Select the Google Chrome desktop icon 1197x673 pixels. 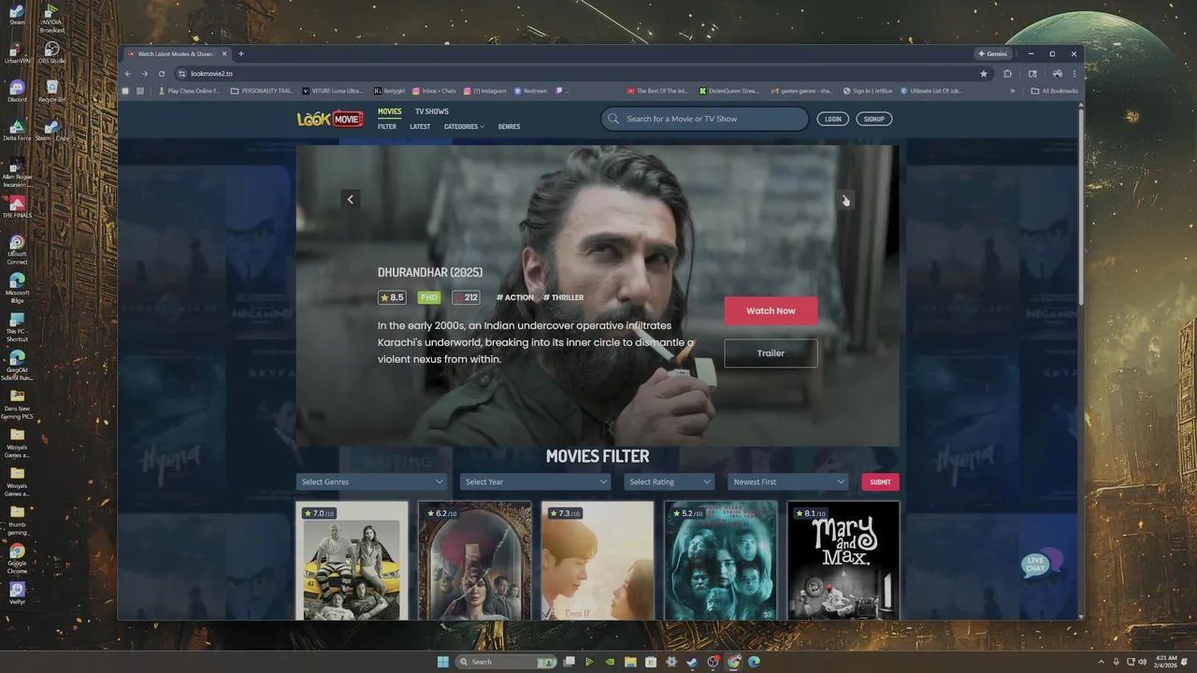coord(17,558)
